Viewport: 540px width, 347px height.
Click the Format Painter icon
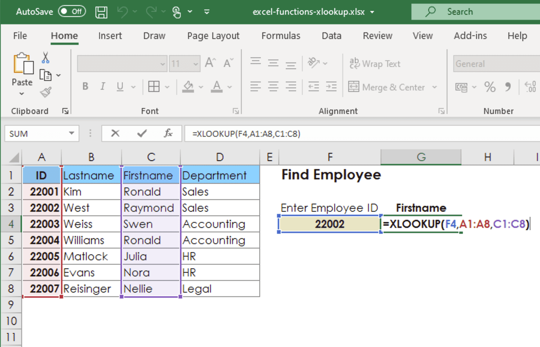45,92
